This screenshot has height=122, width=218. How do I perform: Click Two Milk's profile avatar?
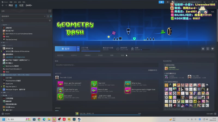[57, 78]
